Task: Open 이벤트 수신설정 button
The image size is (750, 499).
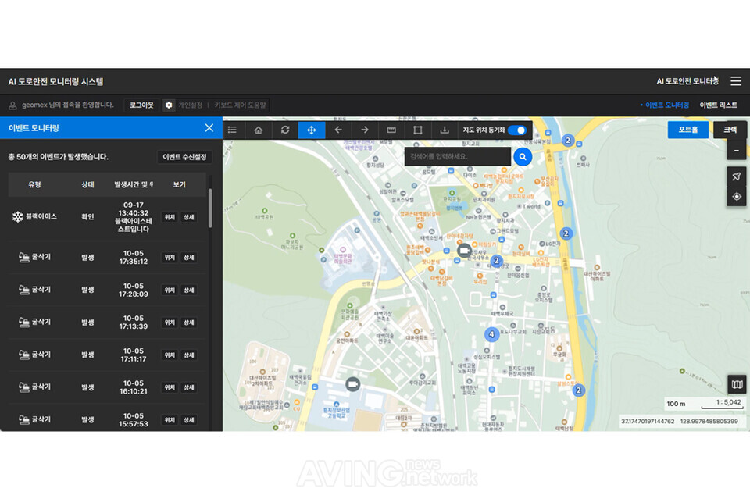Action: tap(184, 157)
